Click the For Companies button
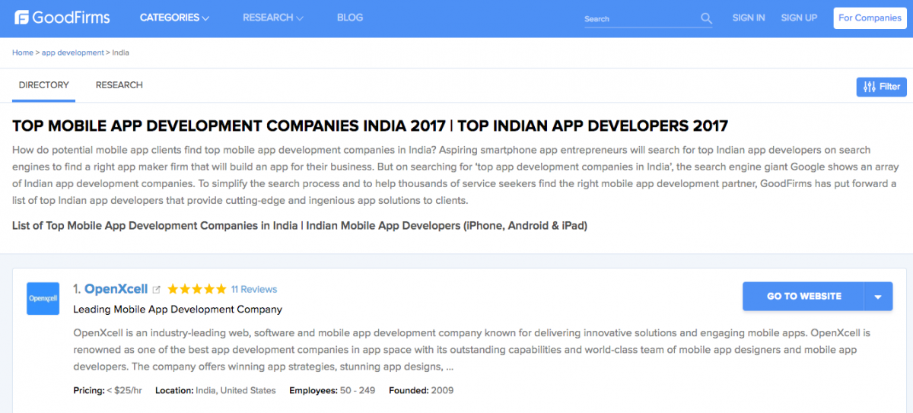 click(869, 18)
